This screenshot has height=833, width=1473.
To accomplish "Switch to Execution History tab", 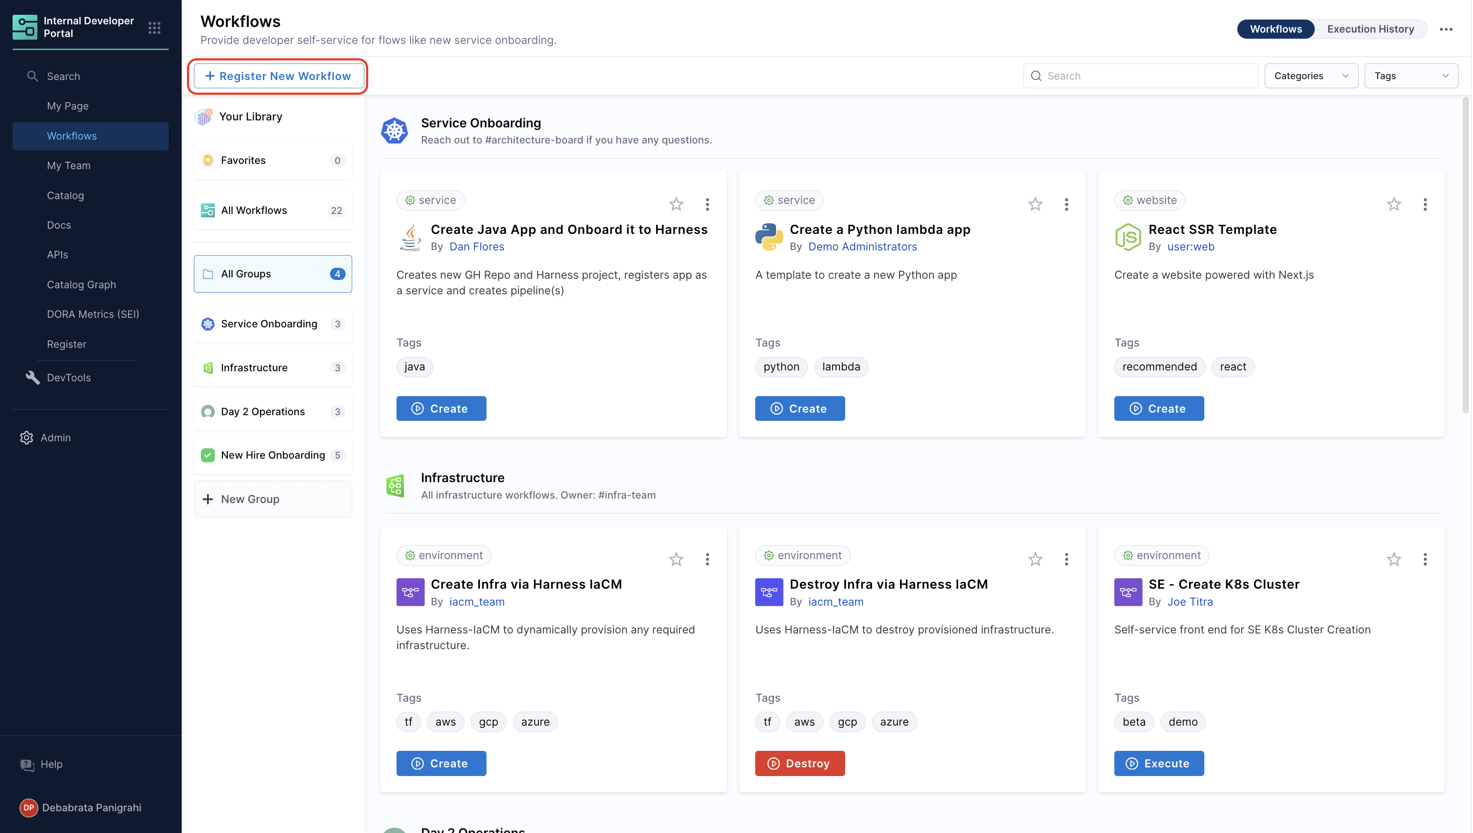I will coord(1370,29).
